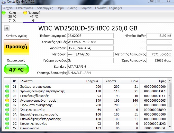Select row Χρόνος εκκίνησης περιστροφής
Image resolution: width=174 pixels, height=133 pixels.
point(86,91)
